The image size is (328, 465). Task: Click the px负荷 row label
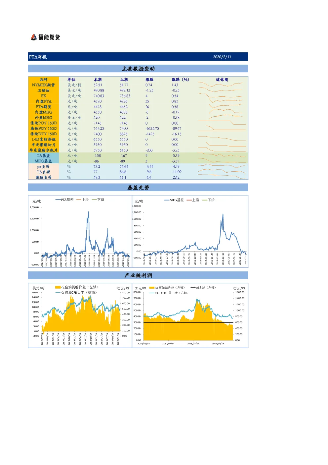pyautogui.click(x=43, y=167)
